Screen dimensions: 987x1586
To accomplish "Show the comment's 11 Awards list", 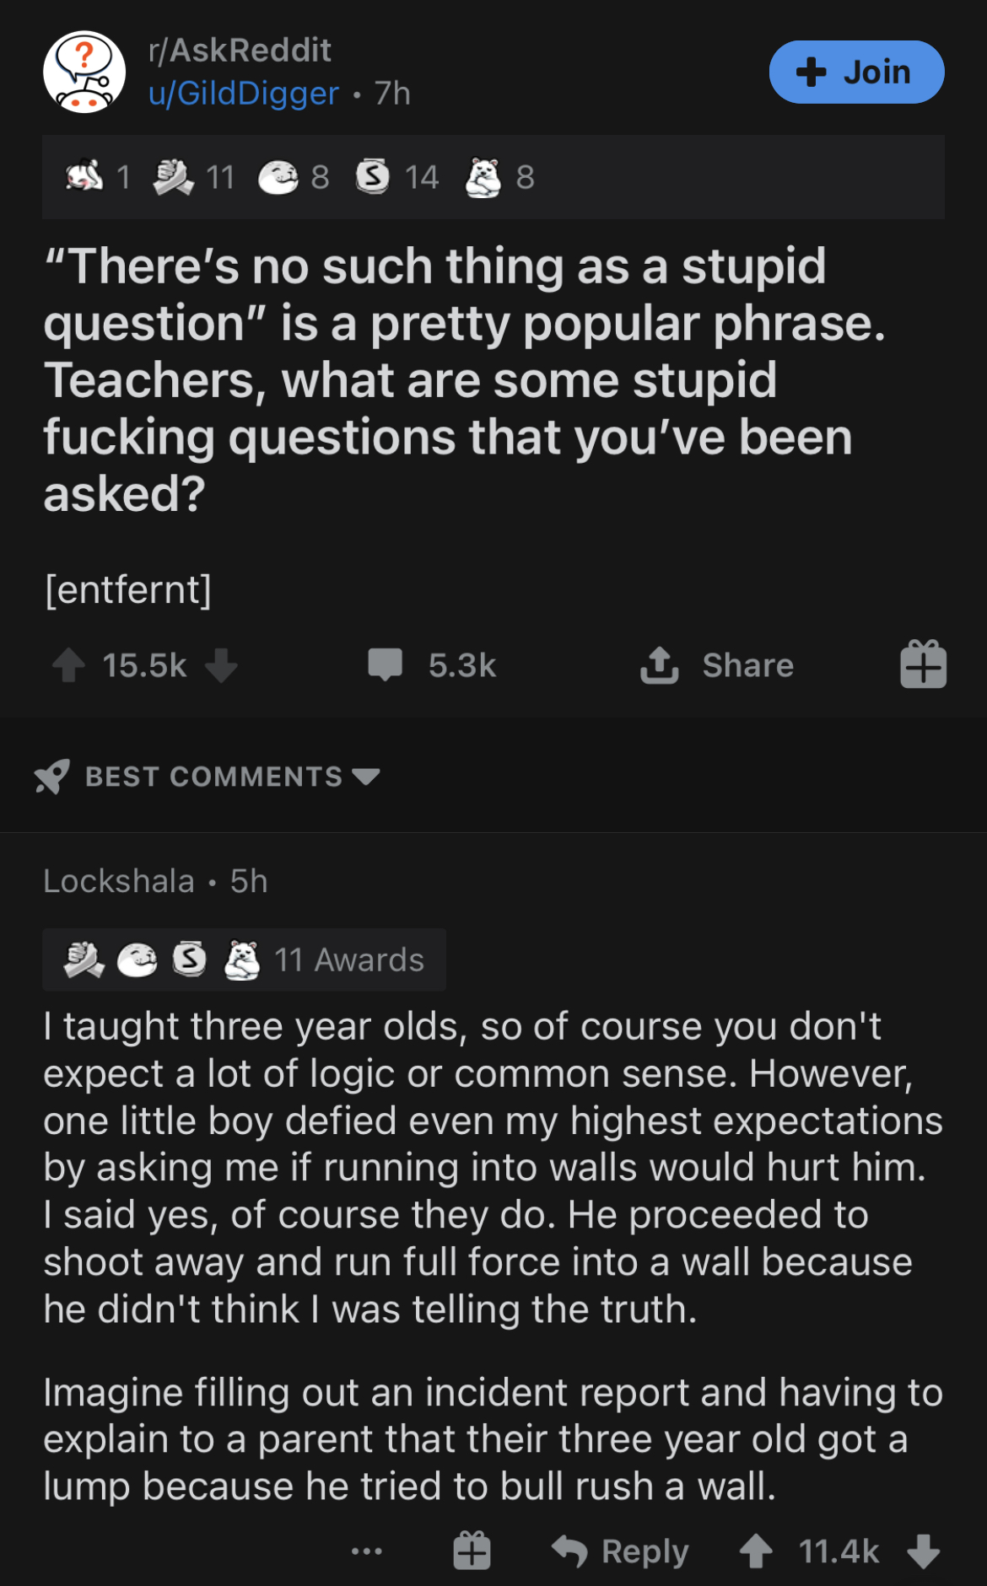I will point(245,960).
